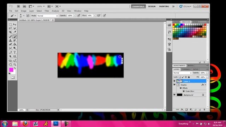Delete layer trash icon
The height and width of the screenshot is (127, 226).
[x=204, y=110]
